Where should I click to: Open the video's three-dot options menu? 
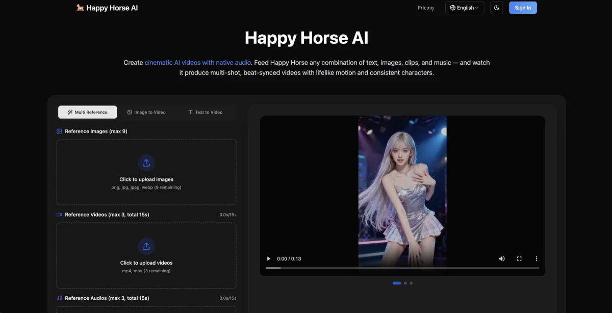(x=536, y=259)
